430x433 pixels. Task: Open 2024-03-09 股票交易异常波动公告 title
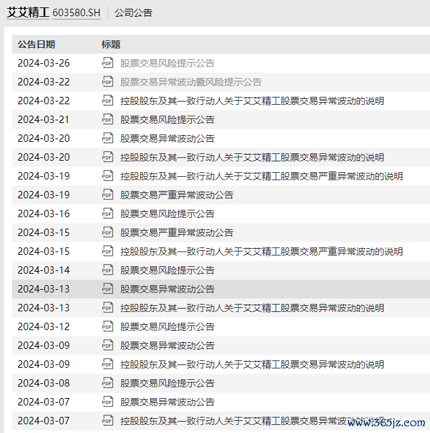(x=167, y=346)
